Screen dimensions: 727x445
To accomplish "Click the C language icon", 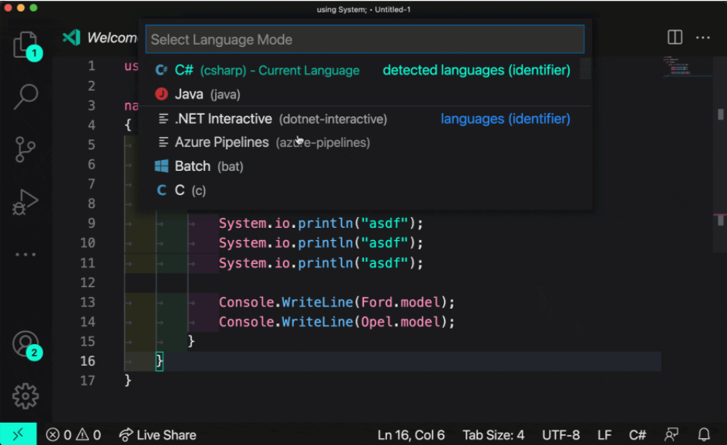I will click(161, 190).
